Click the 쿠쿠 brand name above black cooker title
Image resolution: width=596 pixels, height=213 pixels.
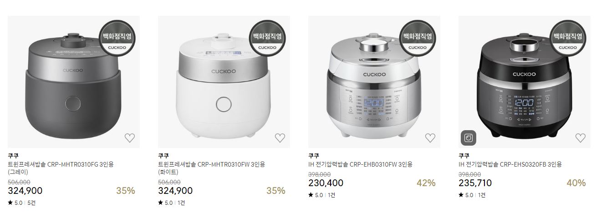point(464,156)
